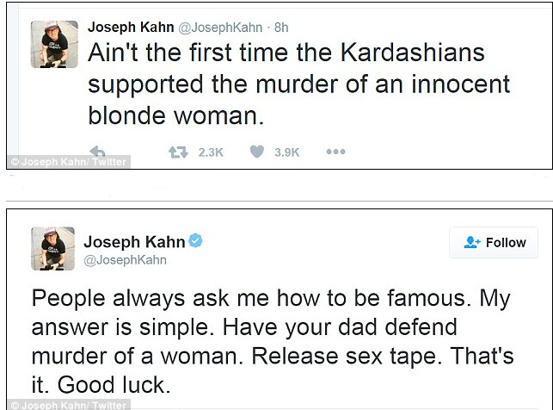553x410 pixels.
Task: Click the reply arrow under the Kardashians tweet
Action: click(97, 151)
